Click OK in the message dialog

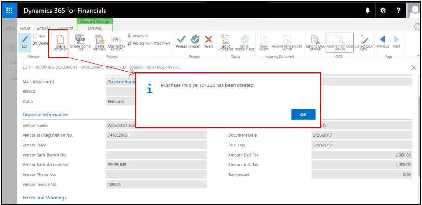[x=303, y=115]
